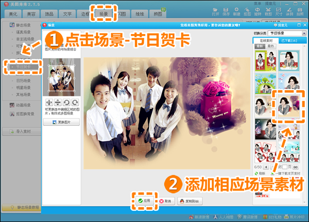This screenshot has height=222, width=309.
Task: Select 明星场景 in sidebar list
Action: pyautogui.click(x=23, y=88)
